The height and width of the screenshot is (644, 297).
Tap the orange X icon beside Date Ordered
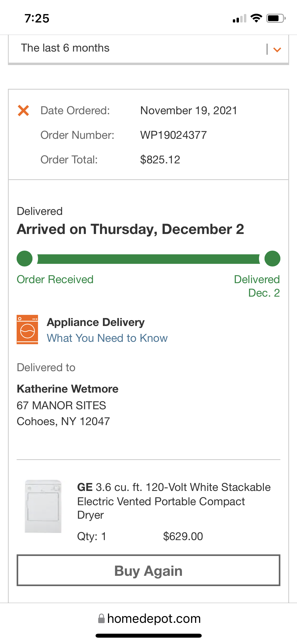click(23, 111)
